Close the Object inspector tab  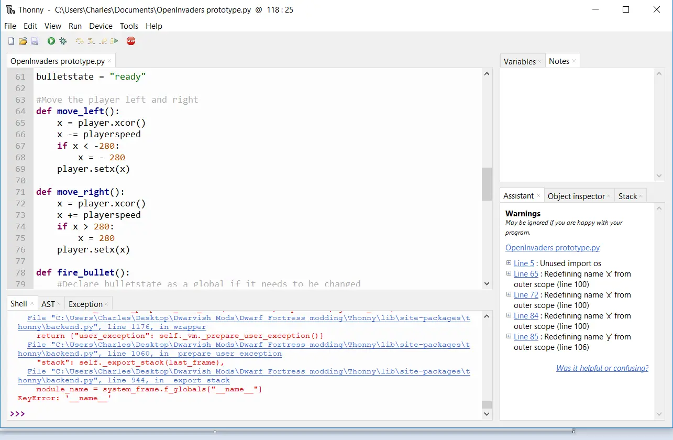click(609, 196)
